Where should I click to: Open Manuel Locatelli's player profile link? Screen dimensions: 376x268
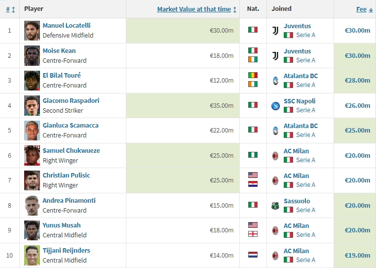67,25
